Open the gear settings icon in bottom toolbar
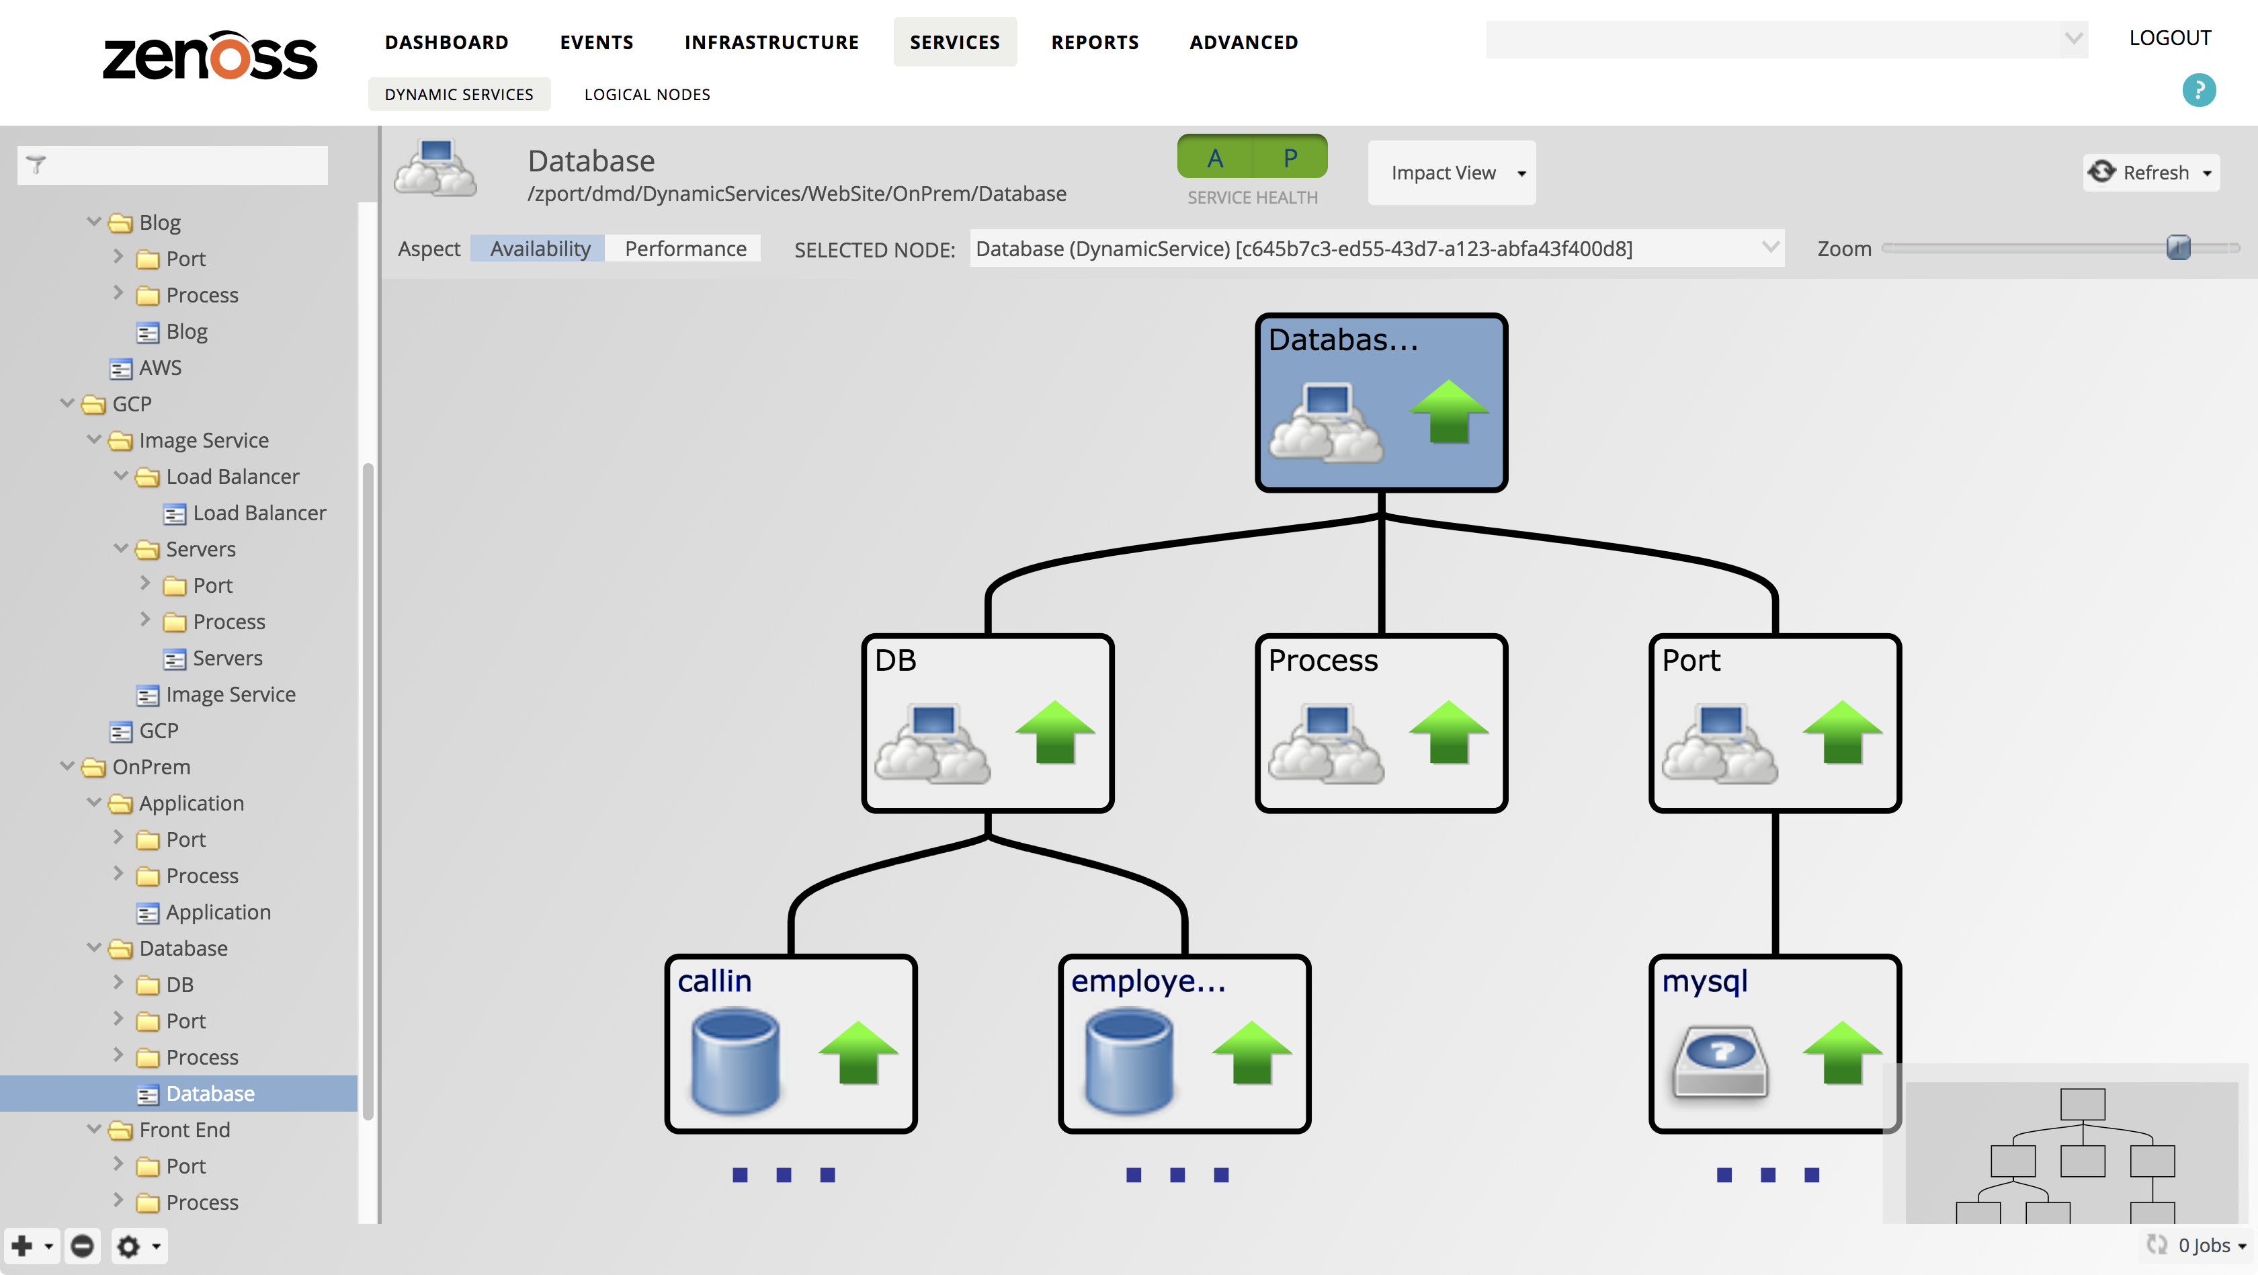The width and height of the screenshot is (2258, 1275). pyautogui.click(x=129, y=1246)
